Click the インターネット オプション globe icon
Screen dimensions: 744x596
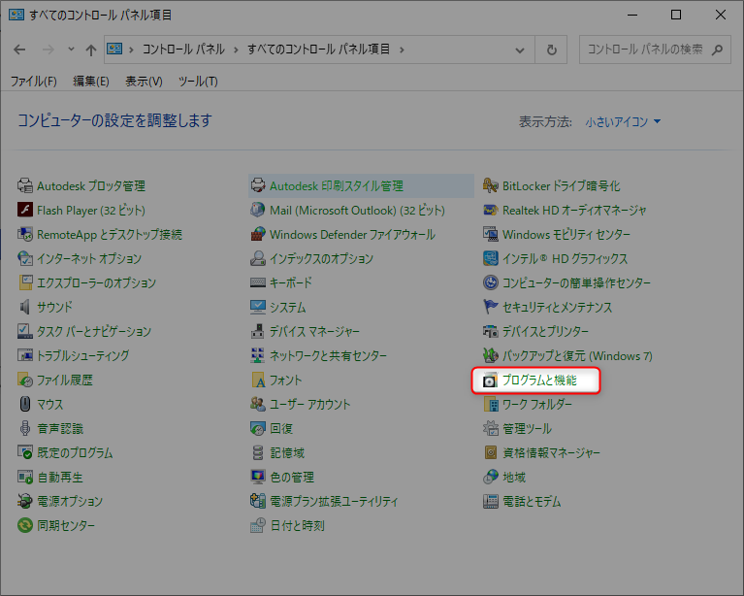(24, 258)
